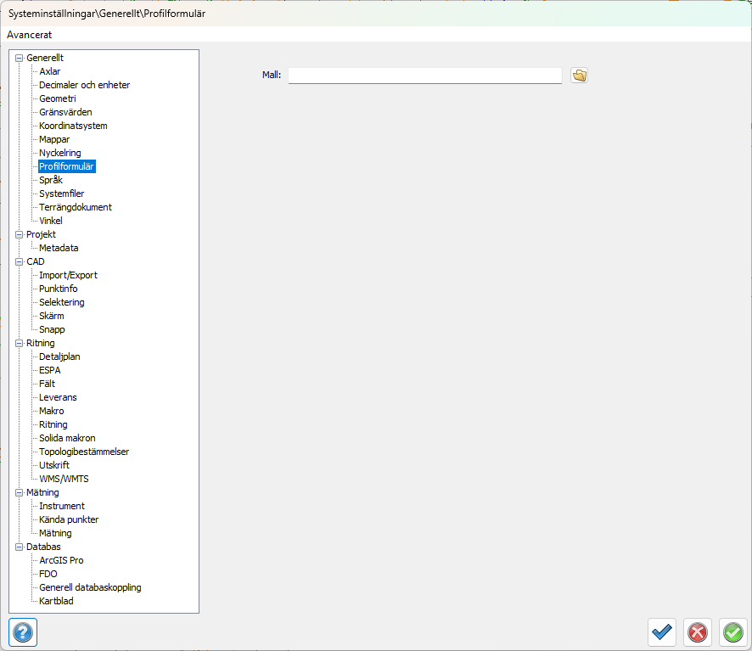
Task: Collapse the Mätning category expander
Action: click(x=19, y=492)
